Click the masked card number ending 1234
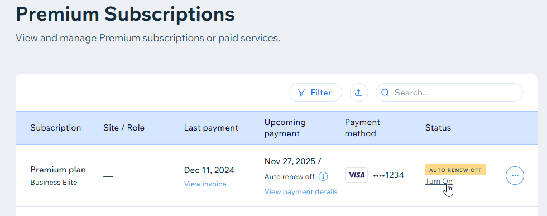 click(x=388, y=175)
